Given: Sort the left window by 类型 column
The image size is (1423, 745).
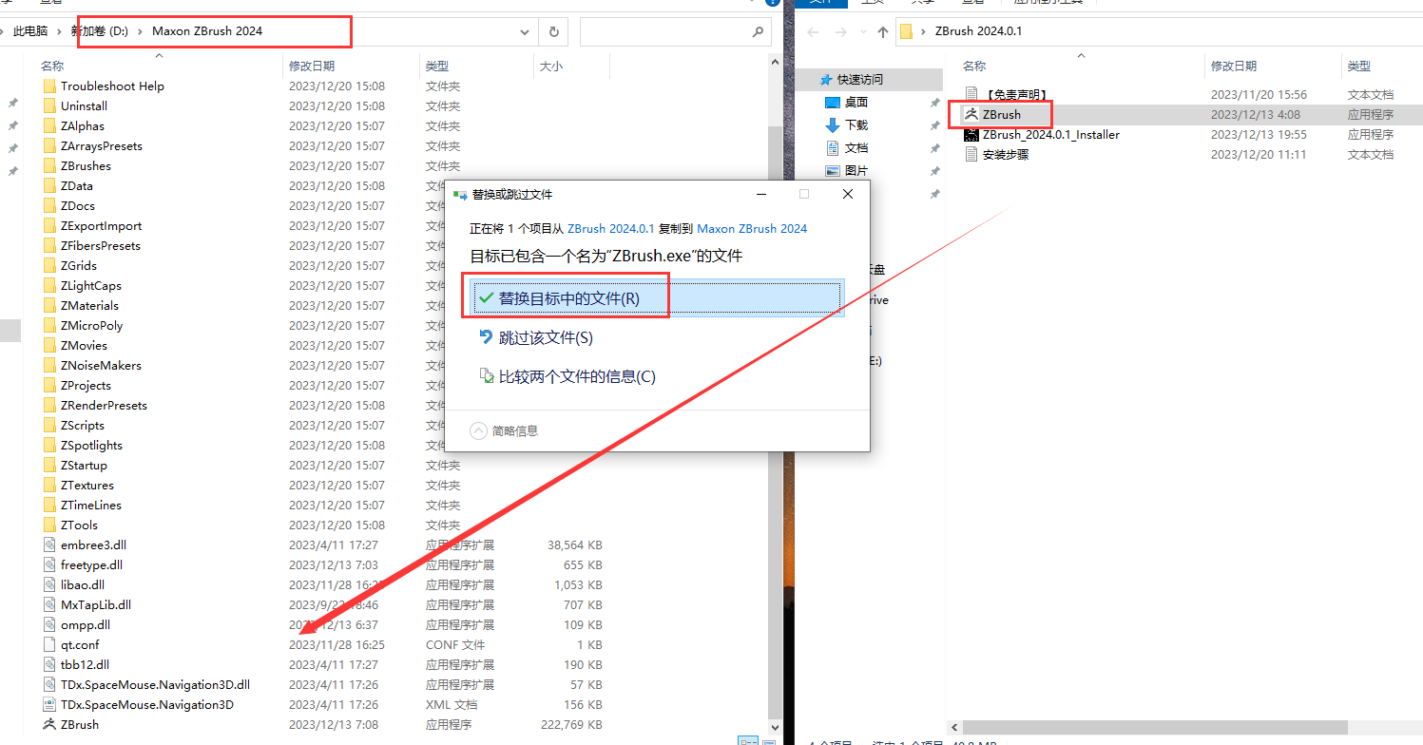Looking at the screenshot, I should click(437, 66).
